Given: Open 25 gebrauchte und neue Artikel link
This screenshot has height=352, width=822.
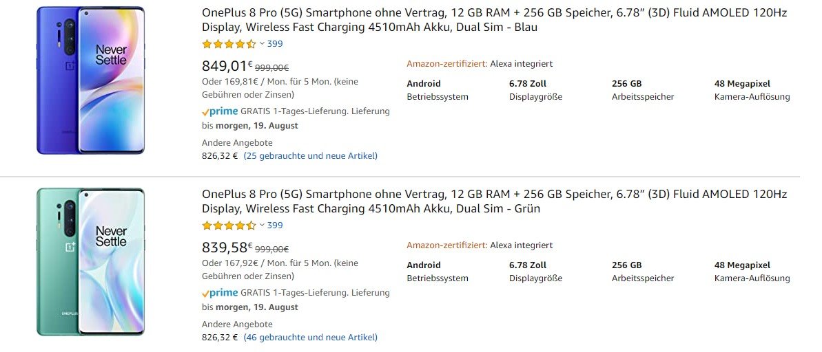Looking at the screenshot, I should point(310,156).
